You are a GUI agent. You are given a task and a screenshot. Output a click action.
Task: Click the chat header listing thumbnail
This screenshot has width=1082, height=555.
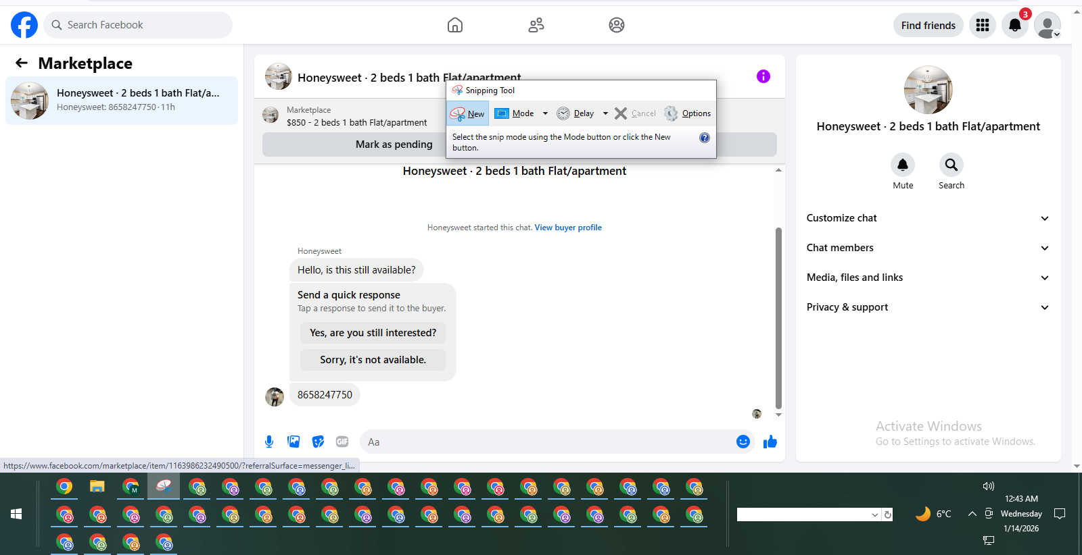[x=279, y=77]
